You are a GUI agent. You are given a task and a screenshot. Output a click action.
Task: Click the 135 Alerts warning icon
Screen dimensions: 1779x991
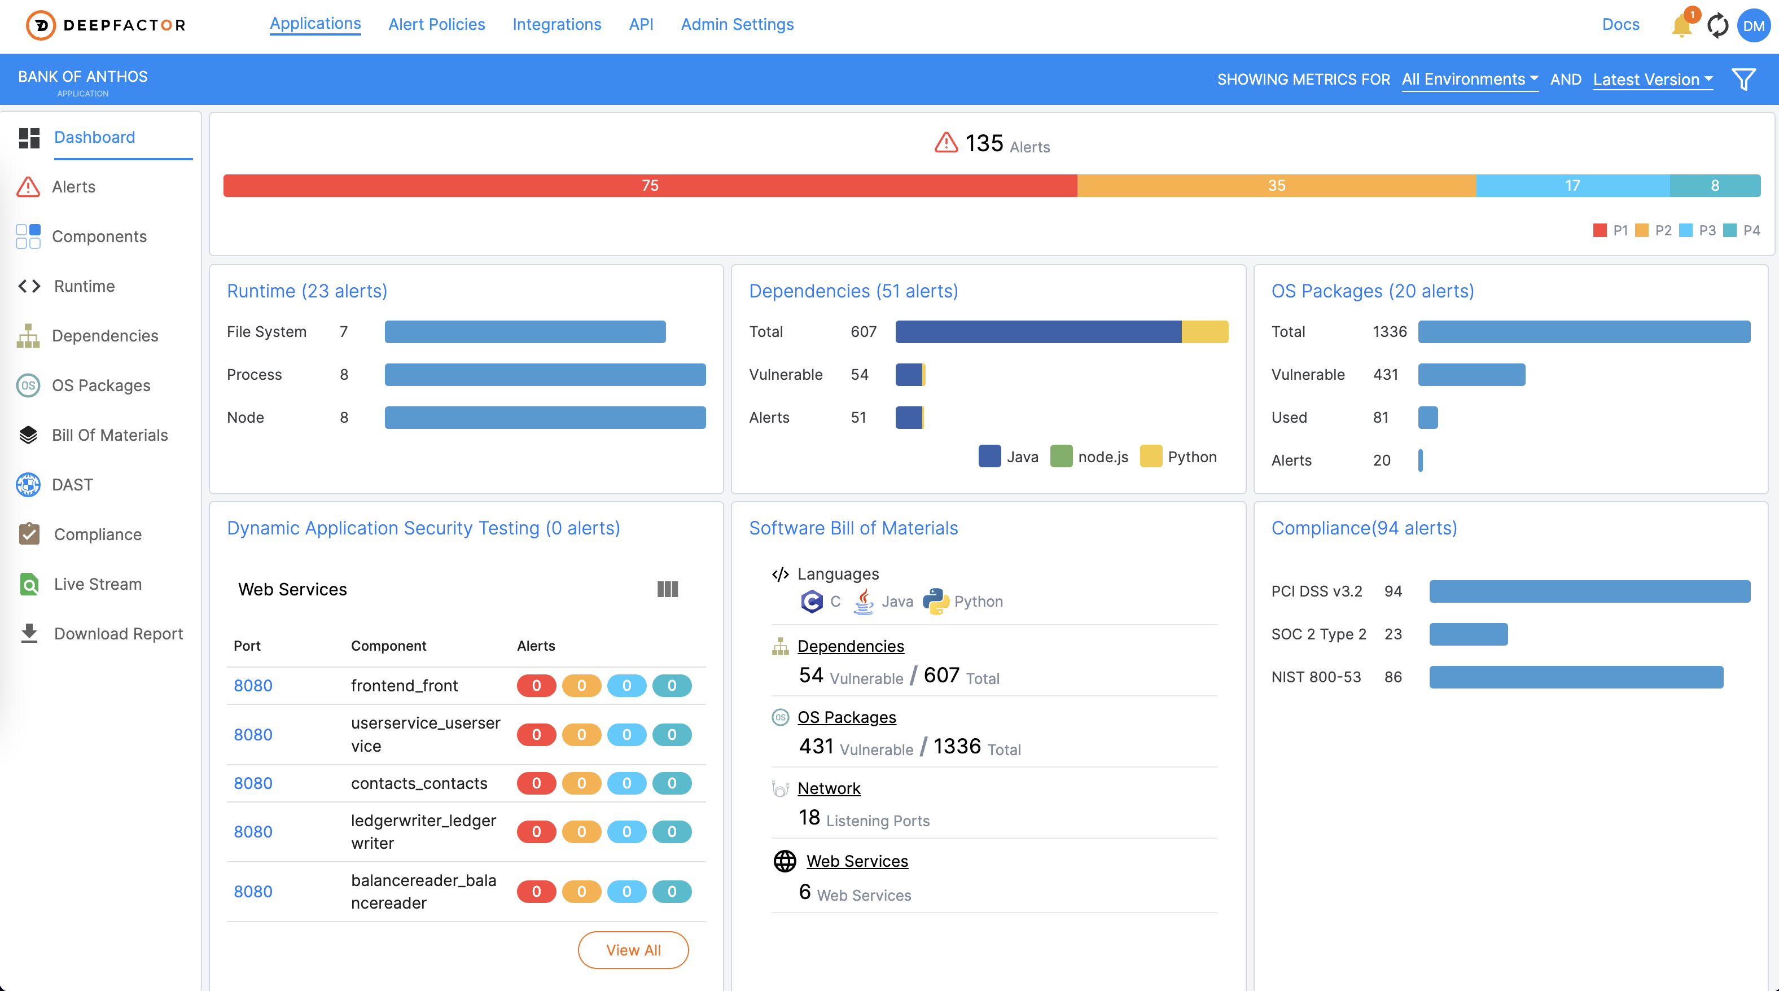[x=946, y=143]
